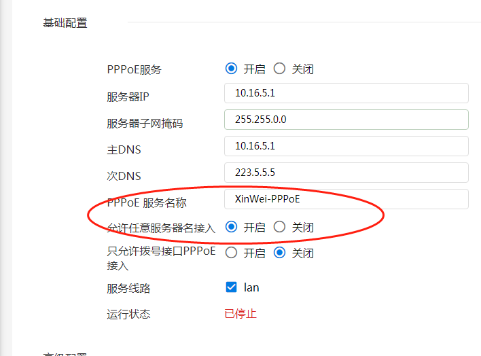Viewport: 481px width, 356px height.
Task: Click the 服务器子网掩码 label text
Action: click(x=145, y=123)
